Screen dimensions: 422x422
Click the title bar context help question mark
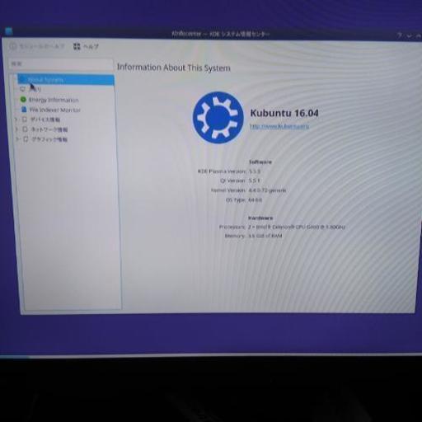(400, 35)
